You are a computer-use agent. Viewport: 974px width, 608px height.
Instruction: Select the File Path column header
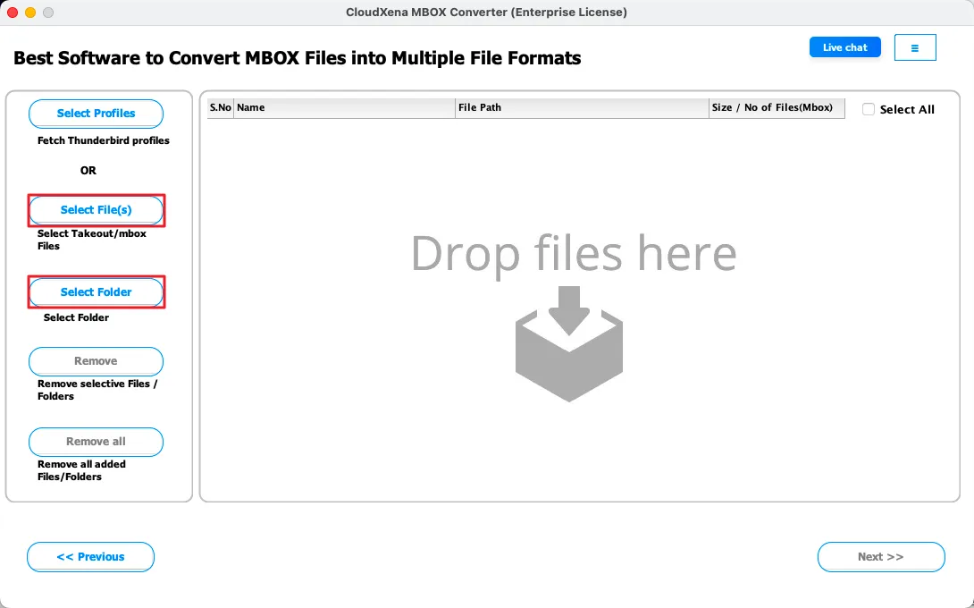(581, 107)
